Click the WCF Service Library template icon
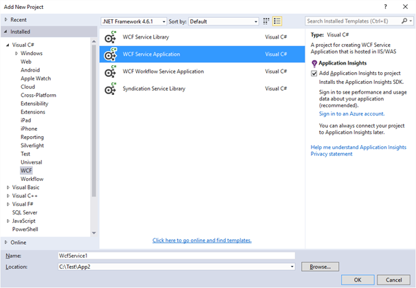Image resolution: width=416 pixels, height=288 pixels. coord(111,37)
